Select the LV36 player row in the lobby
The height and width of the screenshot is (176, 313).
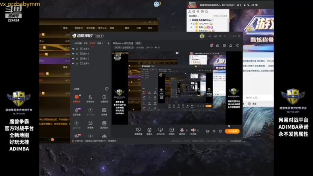point(55,34)
